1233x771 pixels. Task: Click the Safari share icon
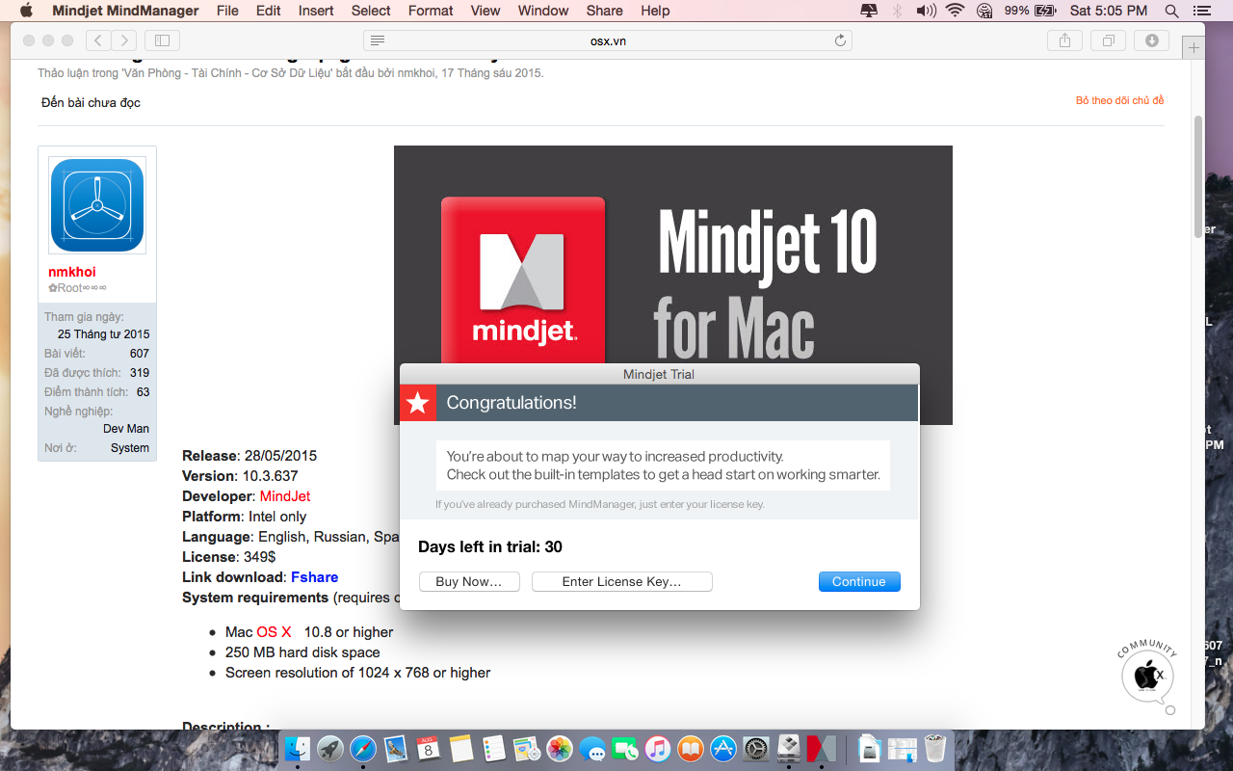(x=1064, y=40)
